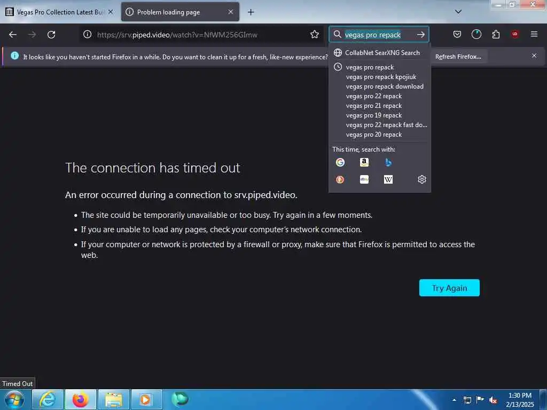Search this time with eBay
This screenshot has width=547, height=410.
364,179
